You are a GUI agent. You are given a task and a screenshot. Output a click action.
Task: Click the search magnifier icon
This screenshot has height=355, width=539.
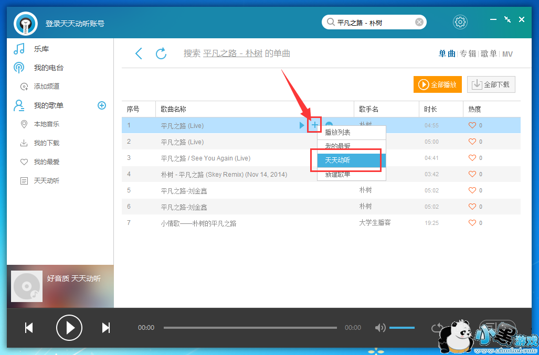pos(331,23)
